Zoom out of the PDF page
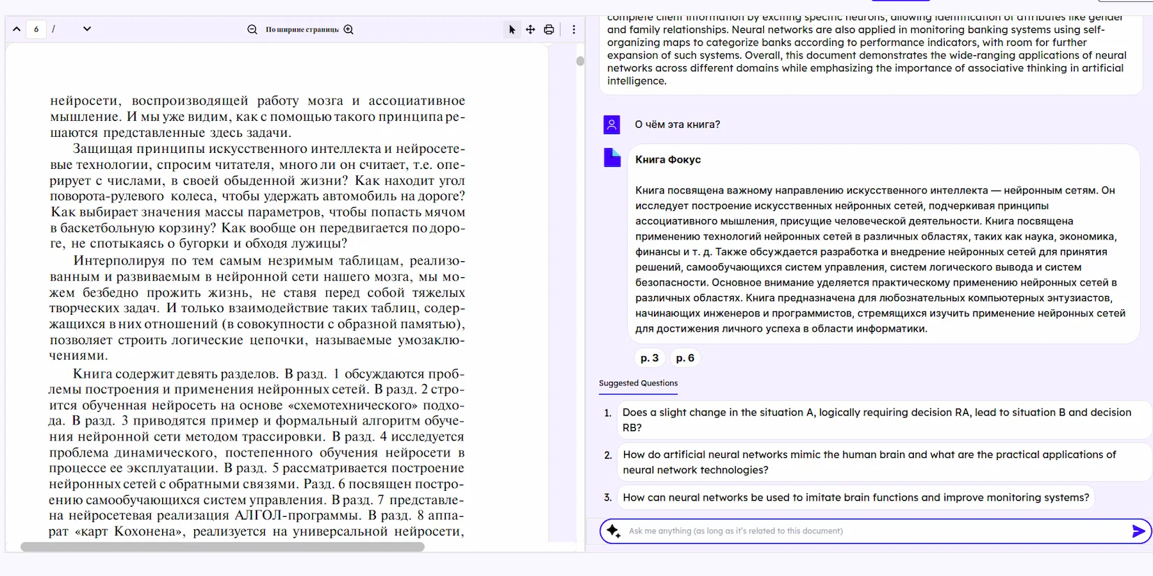The image size is (1153, 576). coord(252,29)
